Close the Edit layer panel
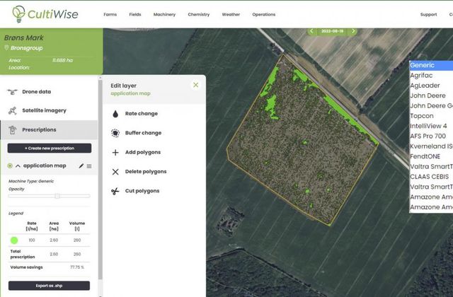Viewport: 453px width, 297px height. point(196,85)
